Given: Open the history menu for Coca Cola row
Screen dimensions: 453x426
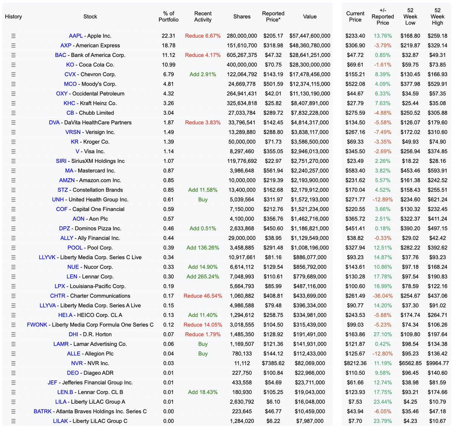Looking at the screenshot, I should point(14,65).
